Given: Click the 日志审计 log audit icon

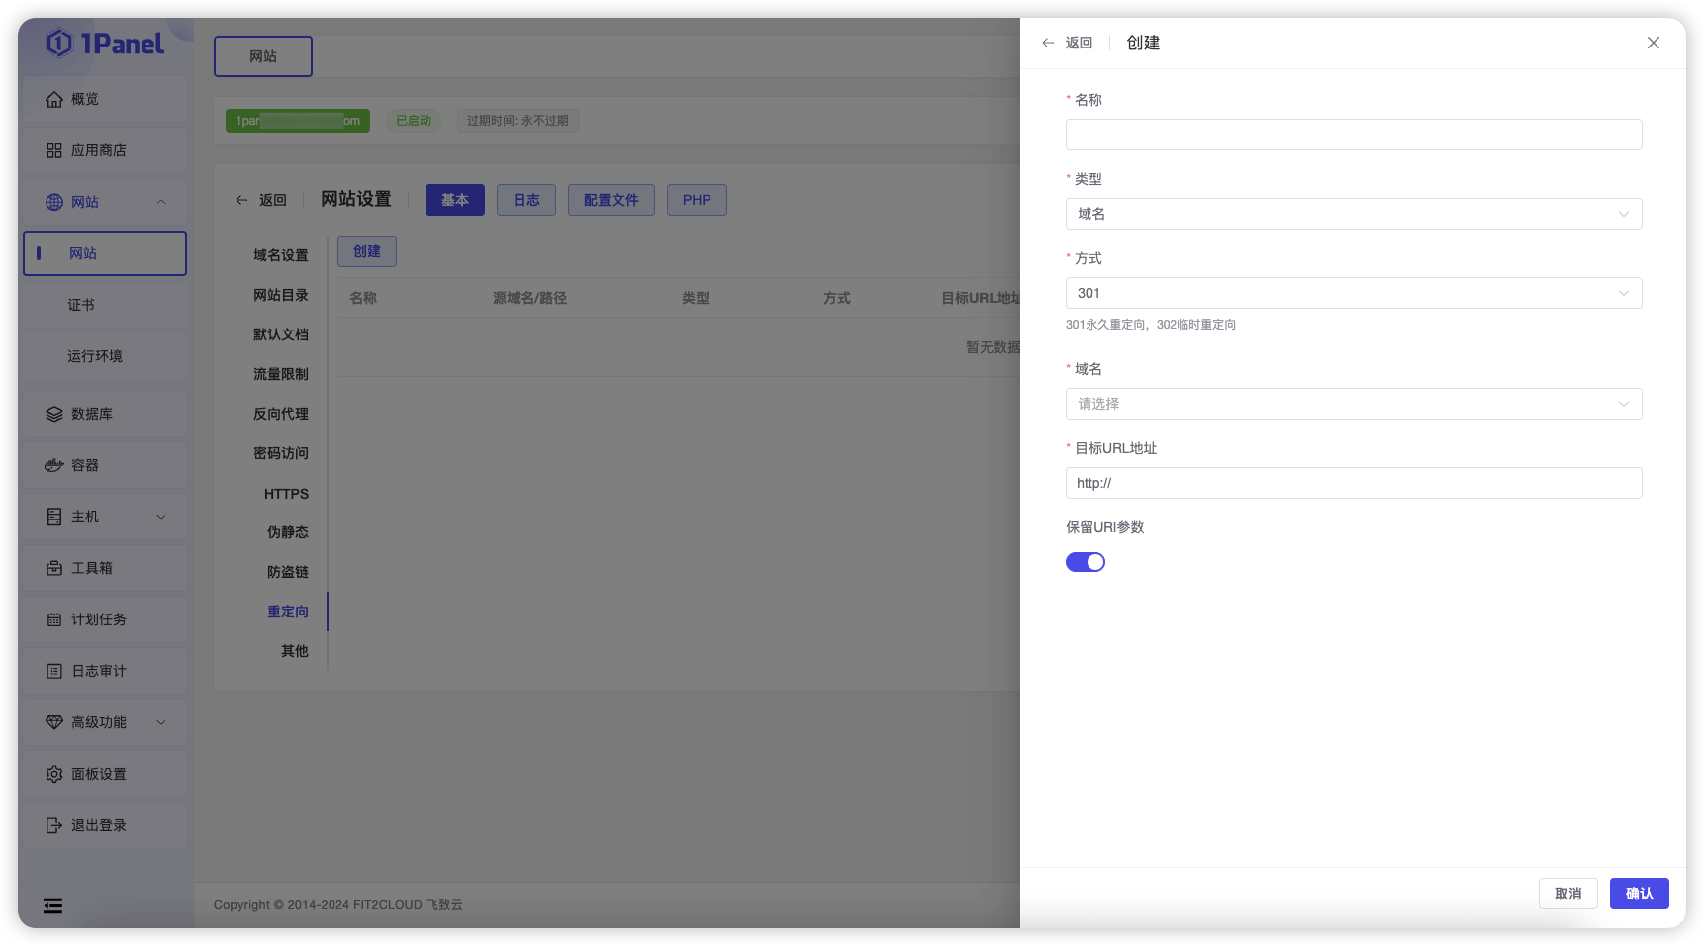Looking at the screenshot, I should [x=54, y=670].
